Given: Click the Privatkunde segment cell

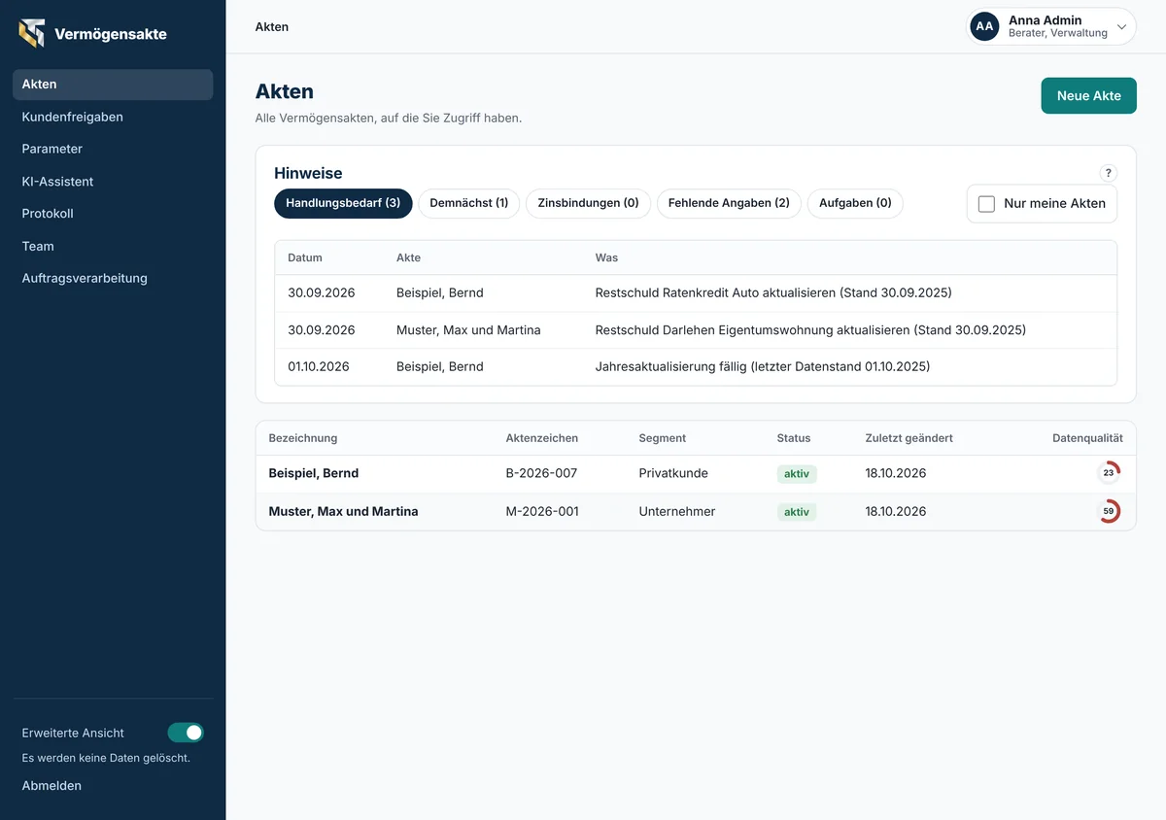Looking at the screenshot, I should [673, 473].
